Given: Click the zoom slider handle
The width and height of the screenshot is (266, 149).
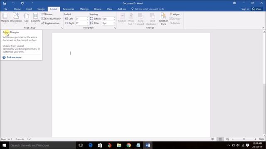Looking at the screenshot, I should click(x=244, y=139).
